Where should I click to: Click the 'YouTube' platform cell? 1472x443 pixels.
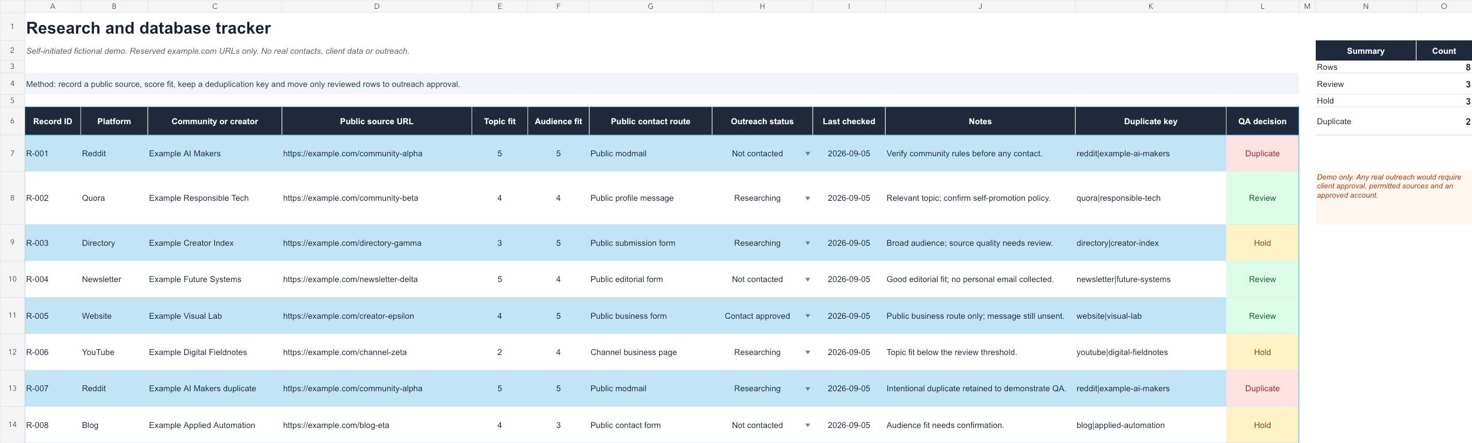click(114, 352)
